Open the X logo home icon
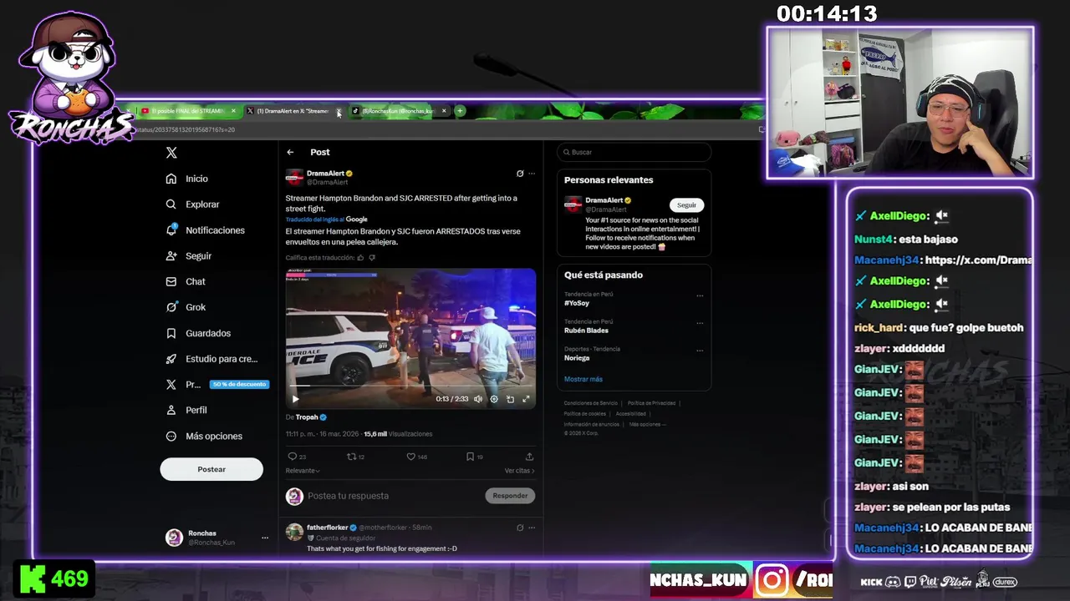 (x=171, y=153)
